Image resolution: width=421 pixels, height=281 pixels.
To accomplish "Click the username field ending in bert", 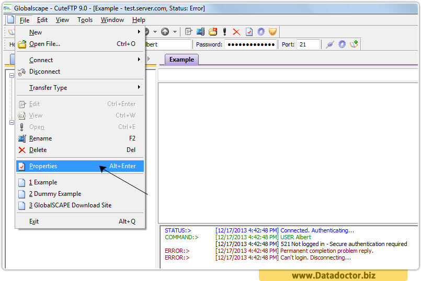I will 168,44.
